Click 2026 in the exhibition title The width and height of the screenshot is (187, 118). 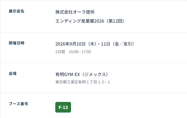click(99, 21)
